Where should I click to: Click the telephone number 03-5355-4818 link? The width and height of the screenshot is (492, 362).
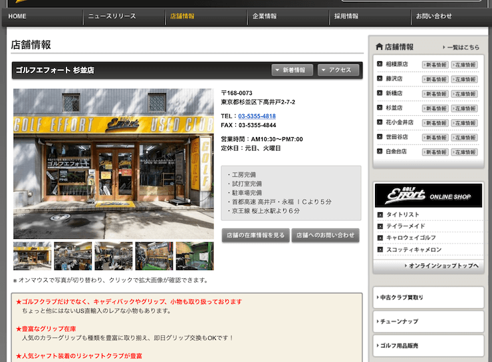pos(257,116)
